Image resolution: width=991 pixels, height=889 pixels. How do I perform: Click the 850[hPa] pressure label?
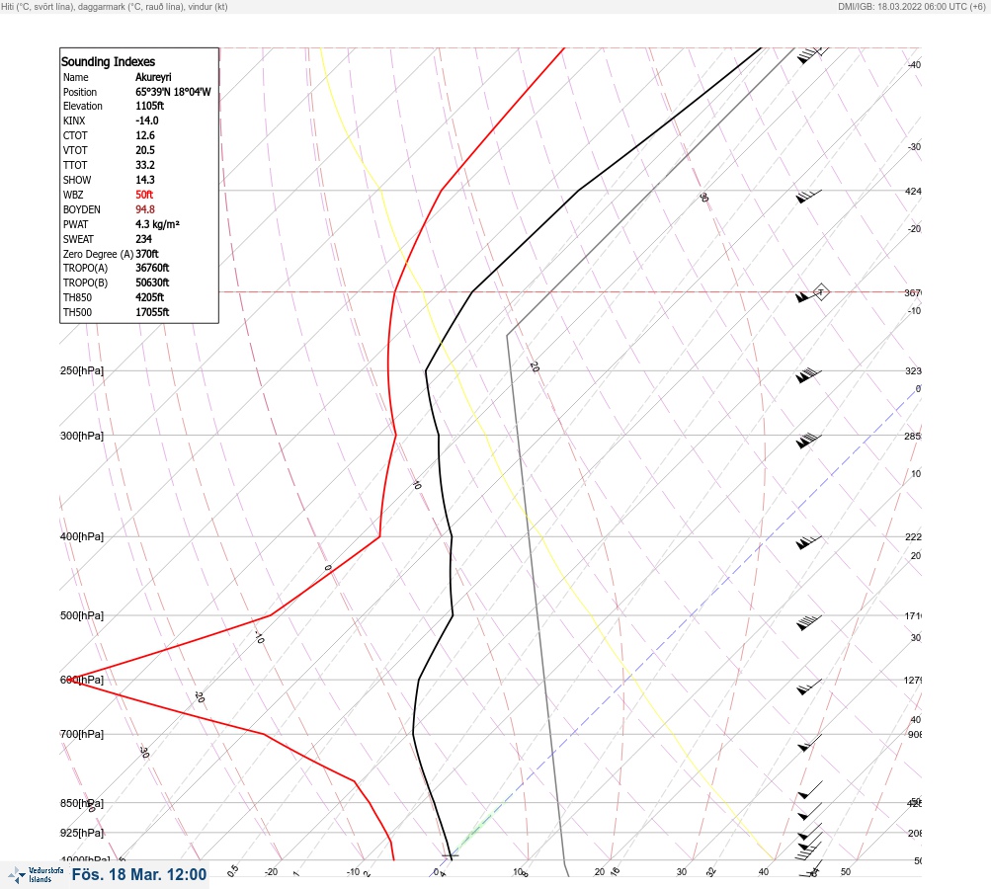tap(82, 803)
